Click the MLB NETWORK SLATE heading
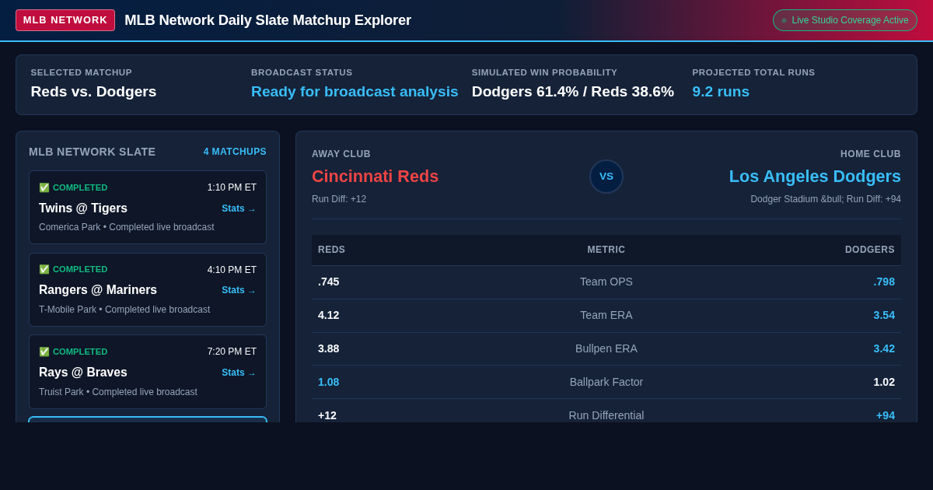The height and width of the screenshot is (490, 933). click(x=93, y=152)
